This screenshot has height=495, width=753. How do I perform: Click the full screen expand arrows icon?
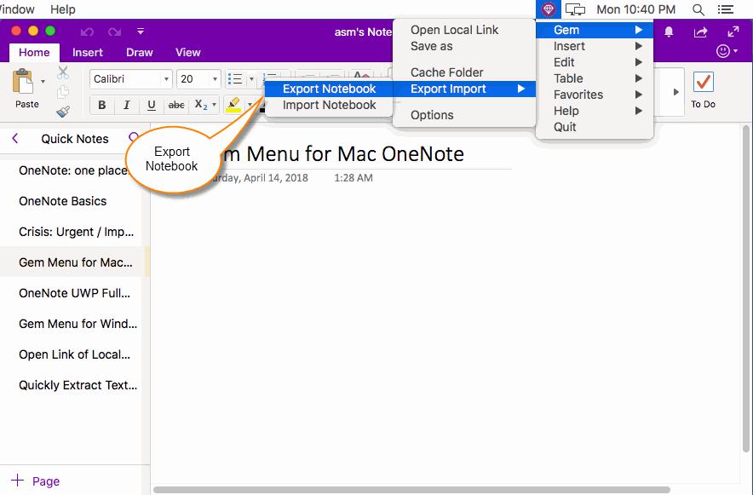[733, 32]
